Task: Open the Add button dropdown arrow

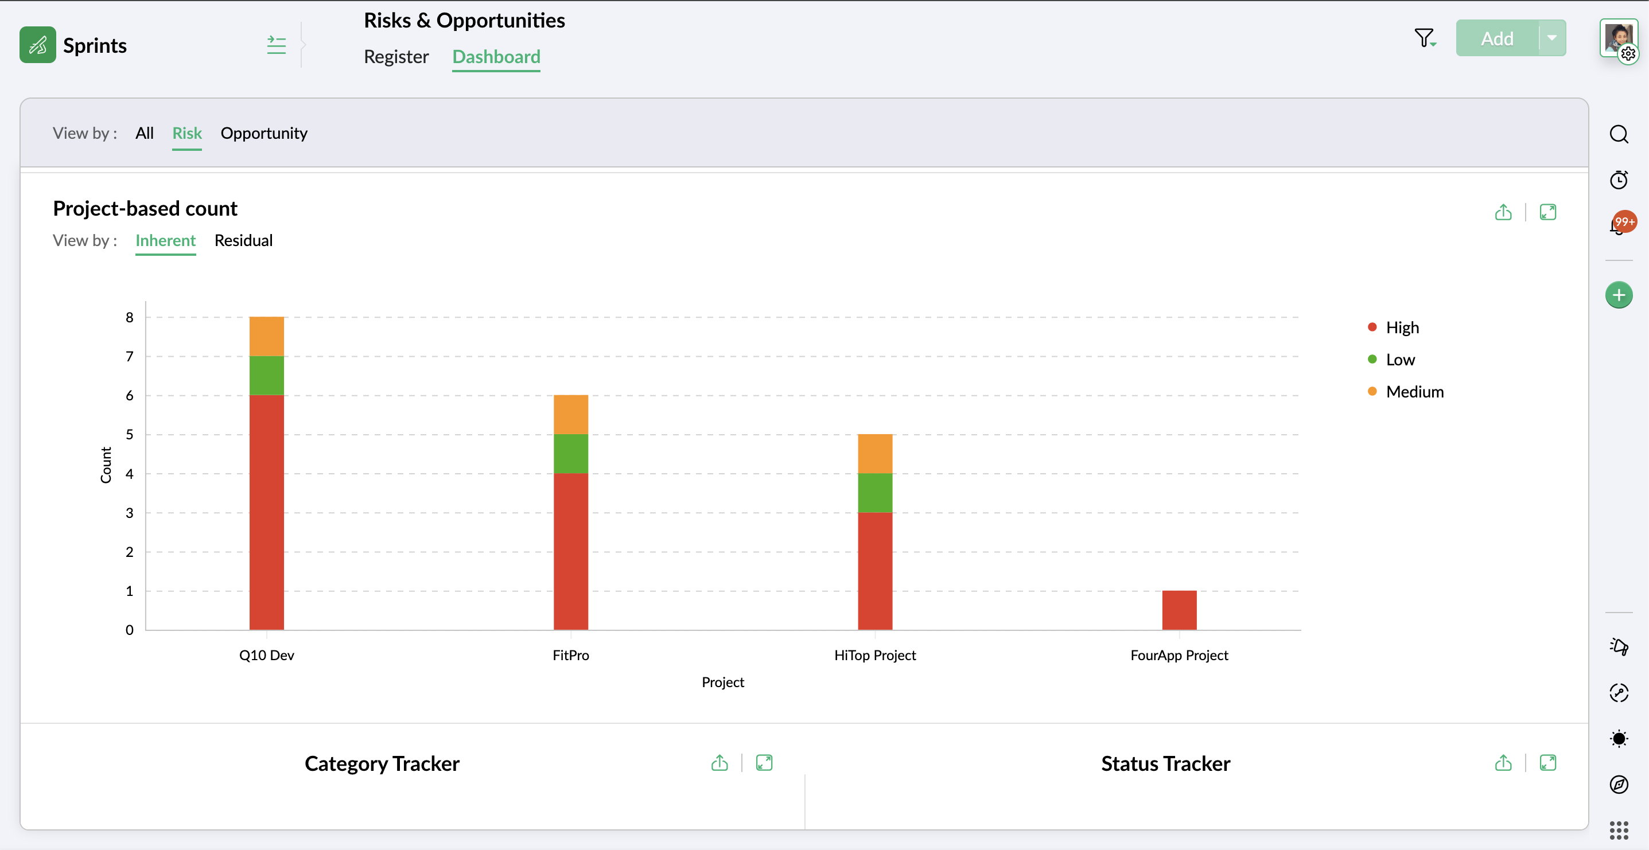Action: (x=1551, y=38)
